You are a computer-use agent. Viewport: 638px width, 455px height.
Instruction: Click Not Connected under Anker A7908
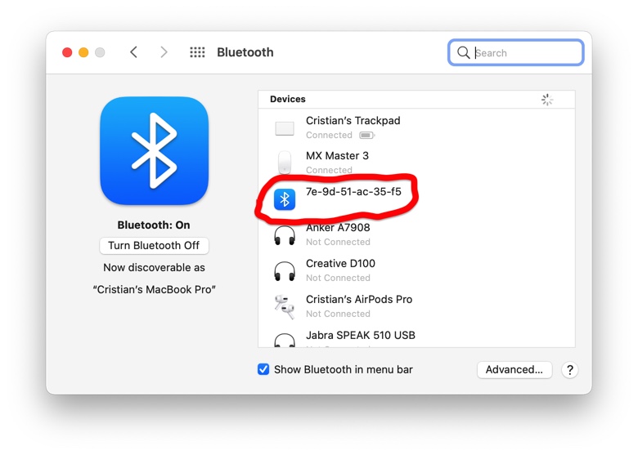click(x=338, y=242)
